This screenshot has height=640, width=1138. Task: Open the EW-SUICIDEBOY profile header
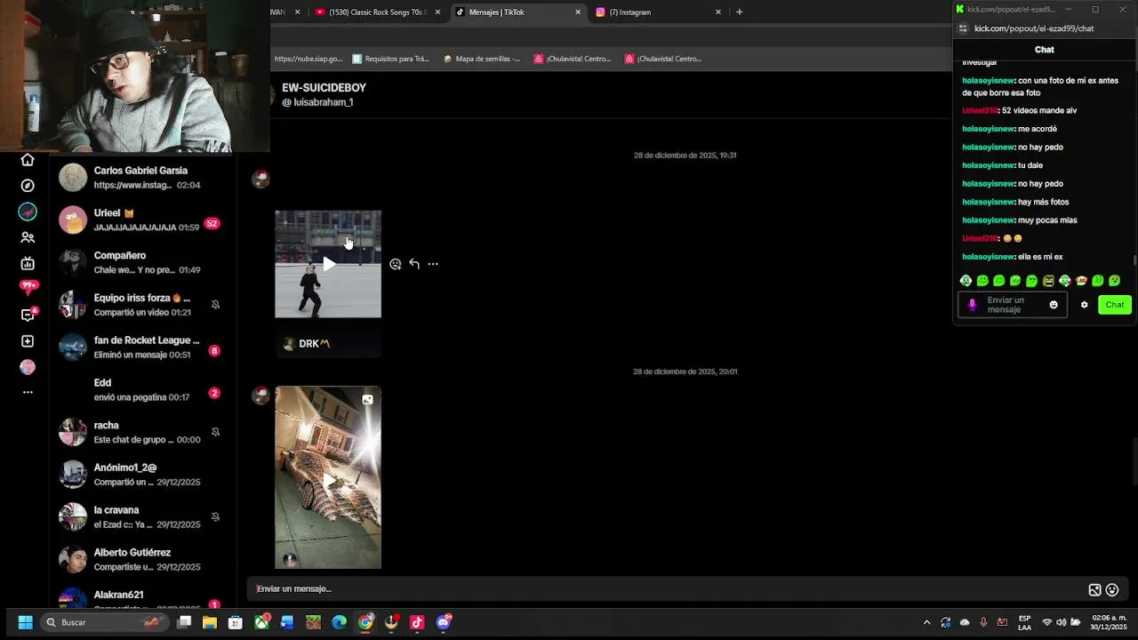pyautogui.click(x=324, y=94)
